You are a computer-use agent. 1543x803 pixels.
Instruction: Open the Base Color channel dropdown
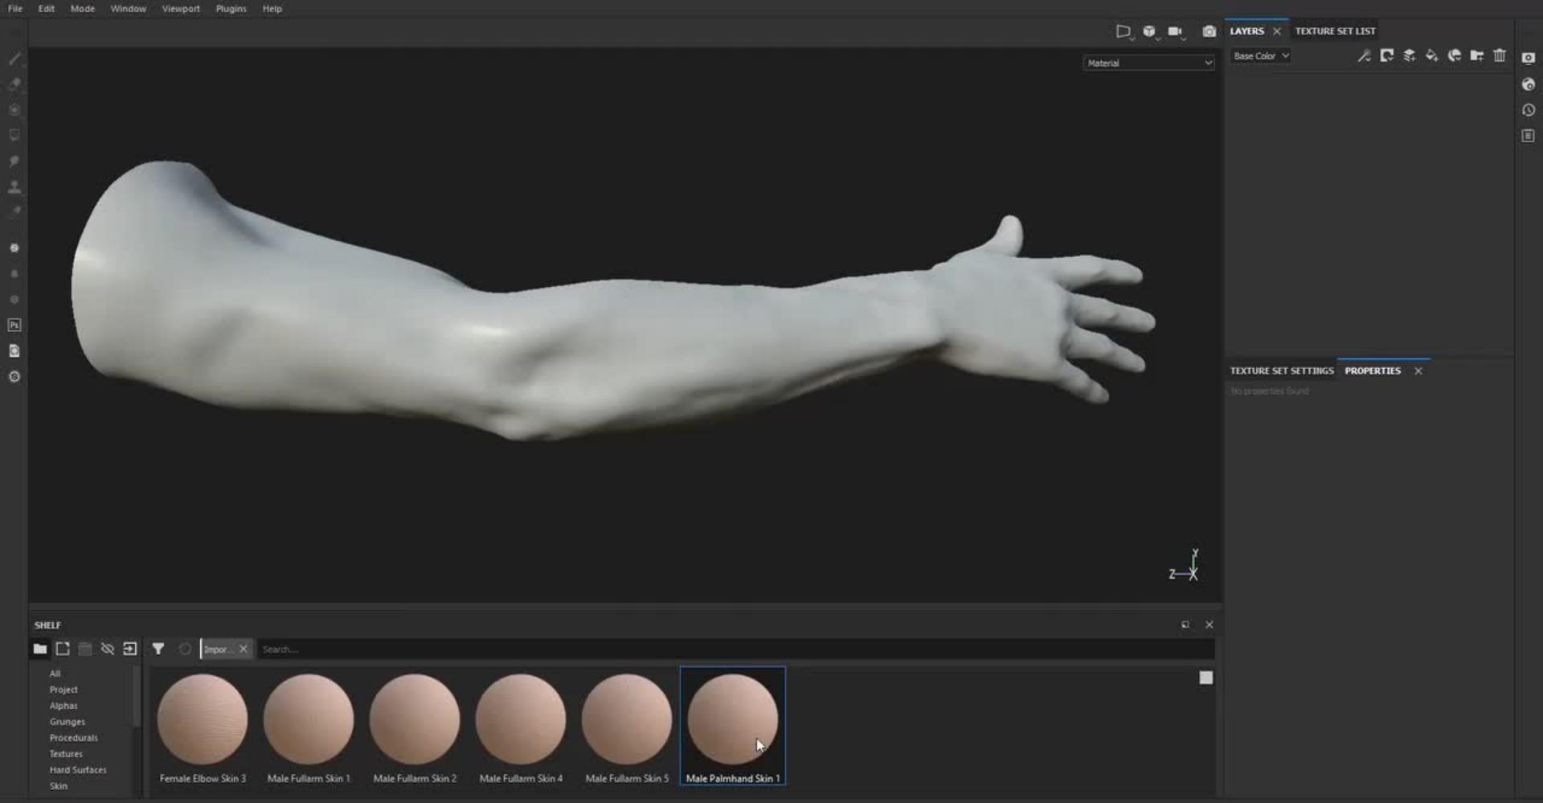coord(1261,55)
